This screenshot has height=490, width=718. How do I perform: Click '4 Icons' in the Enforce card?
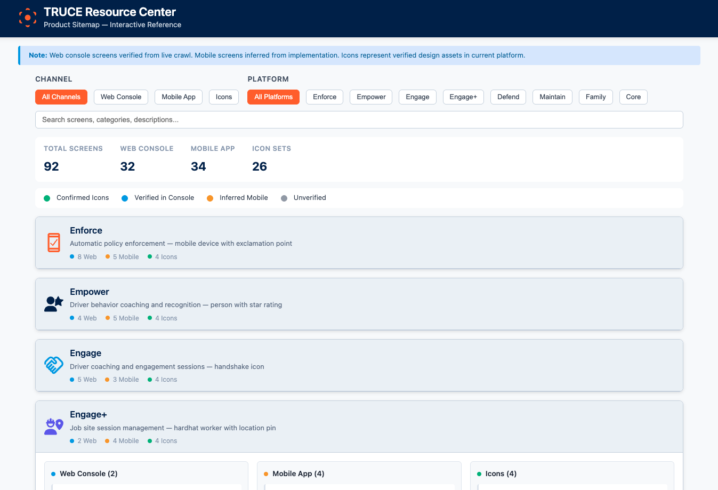point(166,257)
